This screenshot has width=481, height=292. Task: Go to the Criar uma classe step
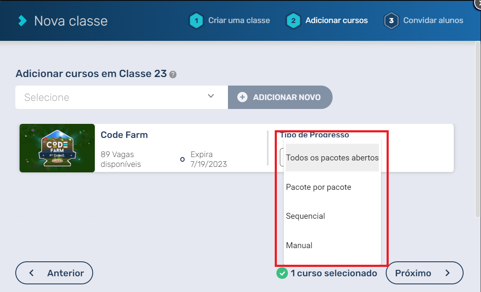[x=239, y=20]
